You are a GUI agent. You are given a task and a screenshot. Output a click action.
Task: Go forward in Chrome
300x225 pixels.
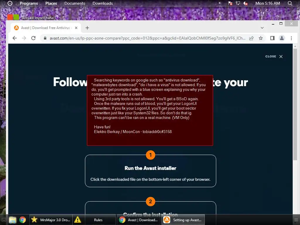pyautogui.click(x=24, y=38)
